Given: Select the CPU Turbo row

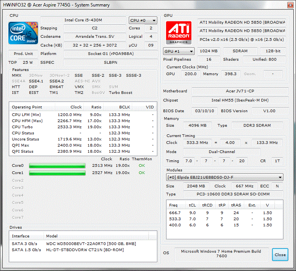Looking at the screenshot, I should [x=83, y=127].
